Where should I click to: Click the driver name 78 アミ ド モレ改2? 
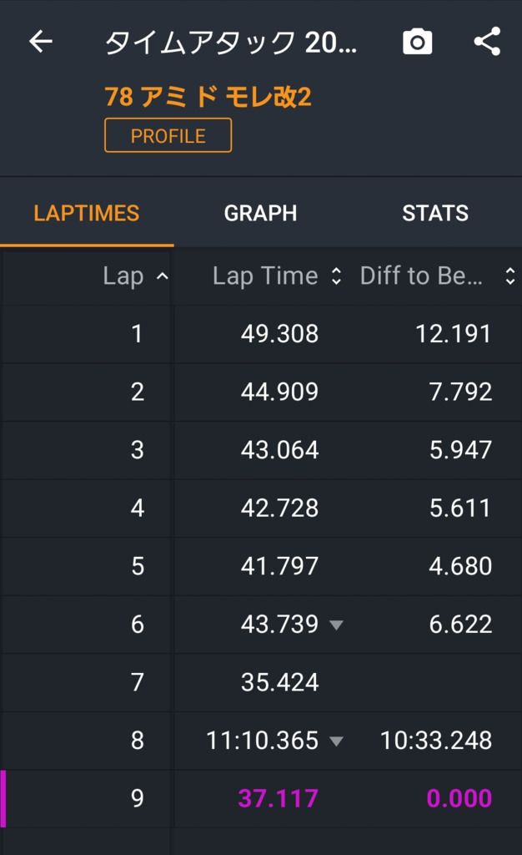tap(208, 98)
